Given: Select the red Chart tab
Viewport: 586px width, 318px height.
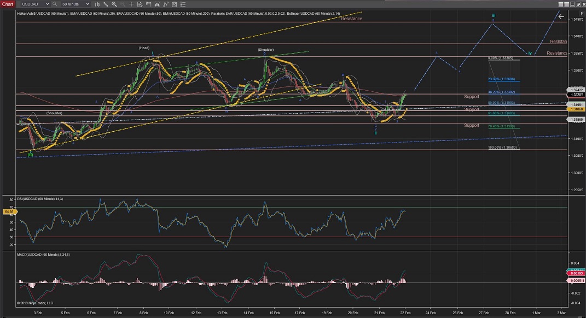Looking at the screenshot, I should 7,4.
